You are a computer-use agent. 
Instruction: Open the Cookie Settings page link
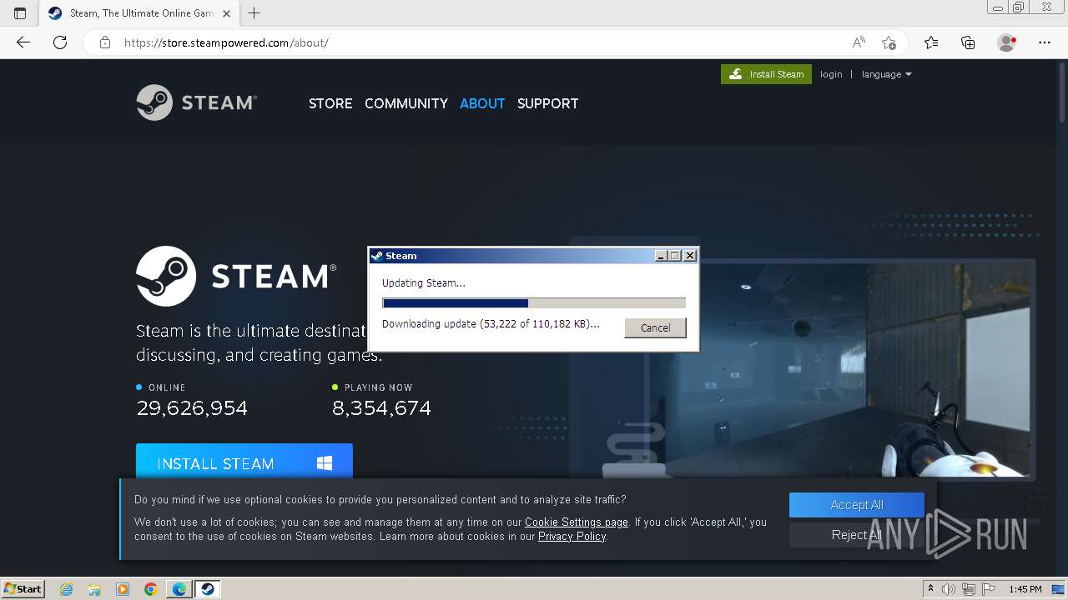pyautogui.click(x=577, y=522)
